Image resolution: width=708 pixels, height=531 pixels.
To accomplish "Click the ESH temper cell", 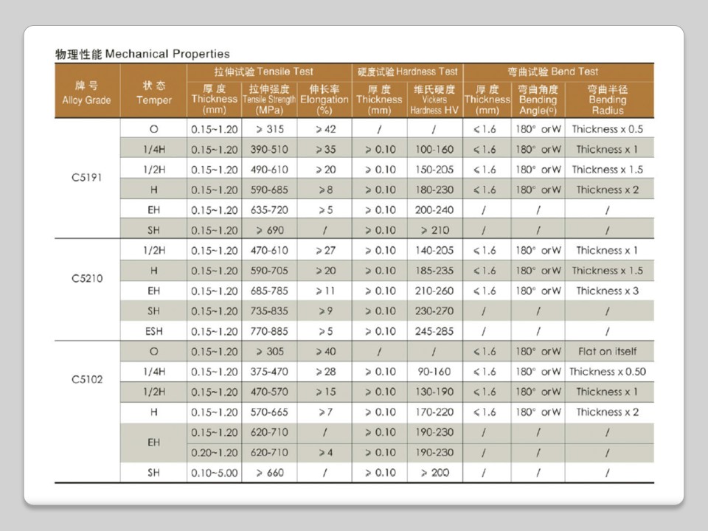I will (153, 331).
